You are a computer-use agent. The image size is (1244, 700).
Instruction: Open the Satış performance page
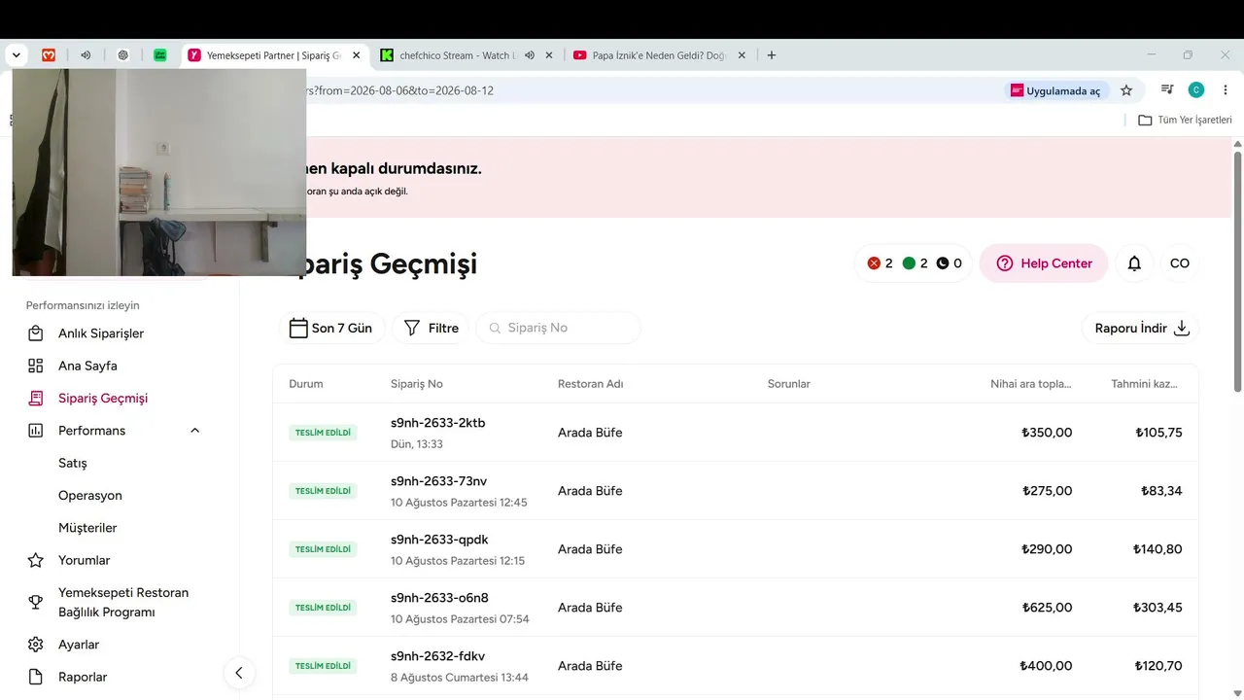click(73, 464)
